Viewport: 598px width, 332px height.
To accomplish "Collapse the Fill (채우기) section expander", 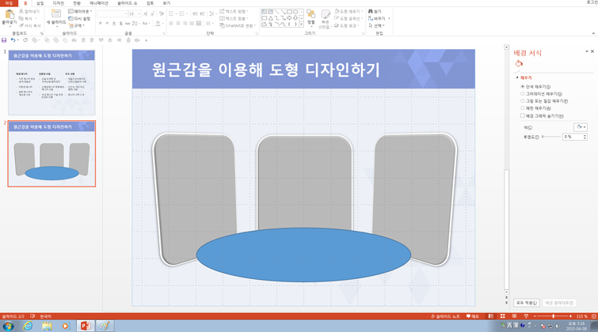I will (517, 77).
